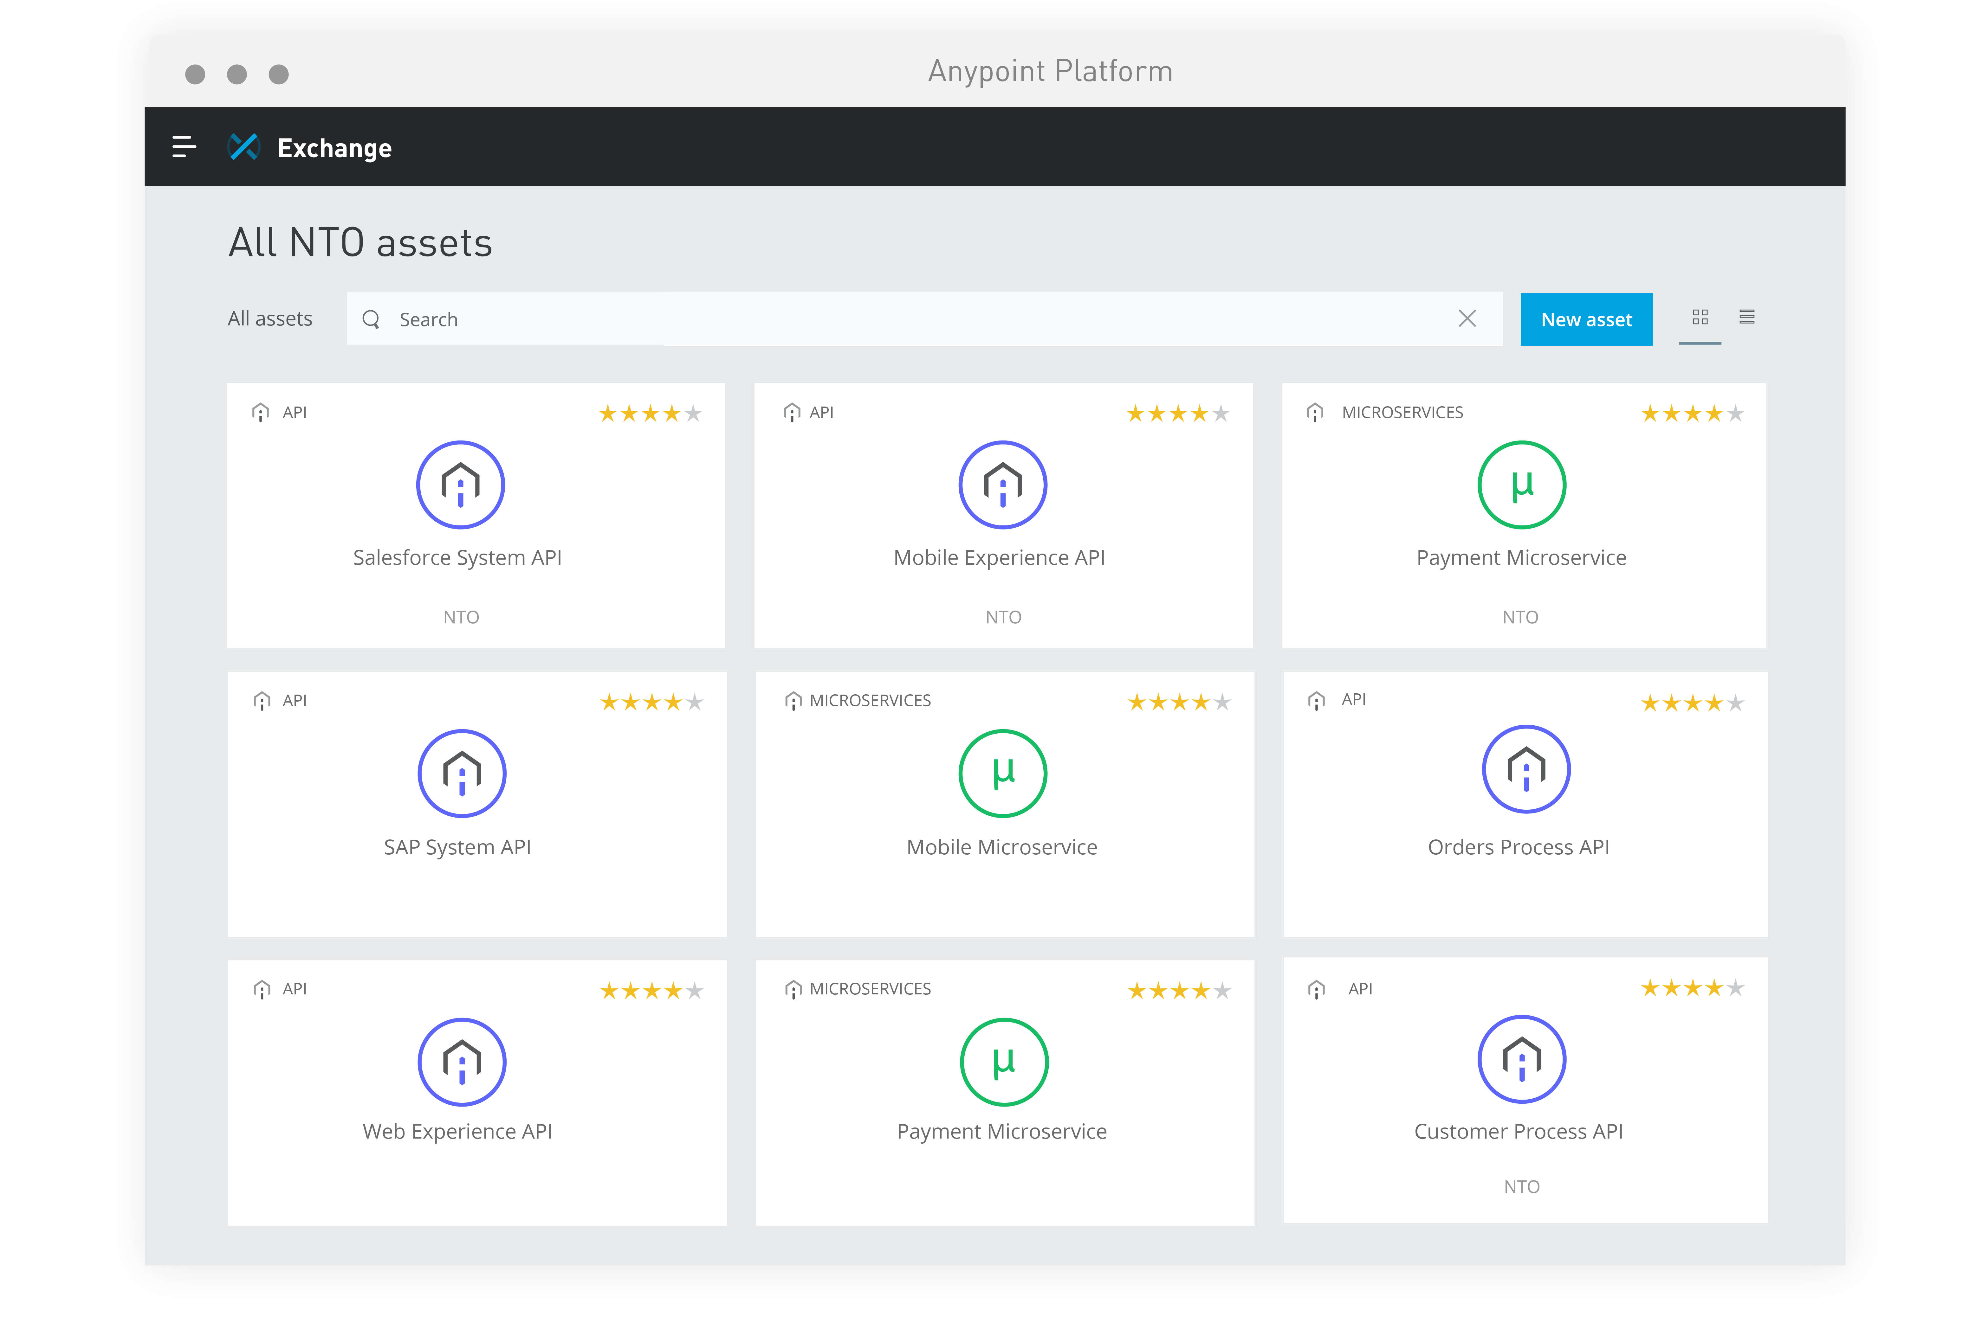The height and width of the screenshot is (1323, 1969).
Task: Focus the Search assets input field
Action: [x=924, y=319]
